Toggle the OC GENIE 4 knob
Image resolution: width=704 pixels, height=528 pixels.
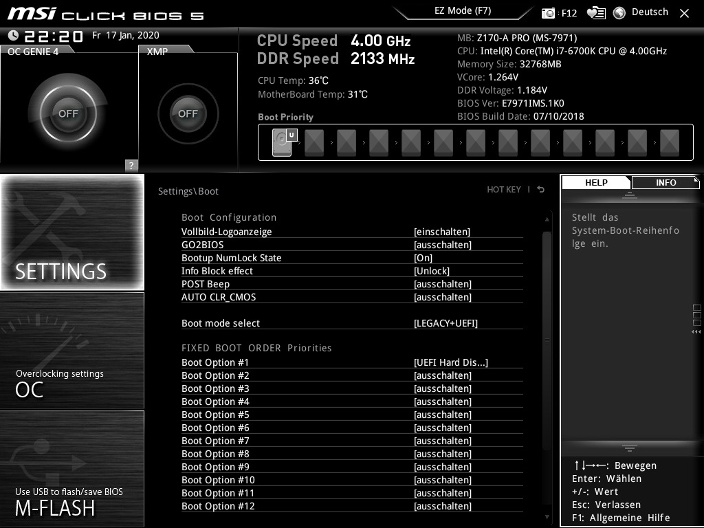[x=68, y=113]
